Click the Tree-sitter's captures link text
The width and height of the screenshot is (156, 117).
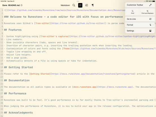(55, 36)
